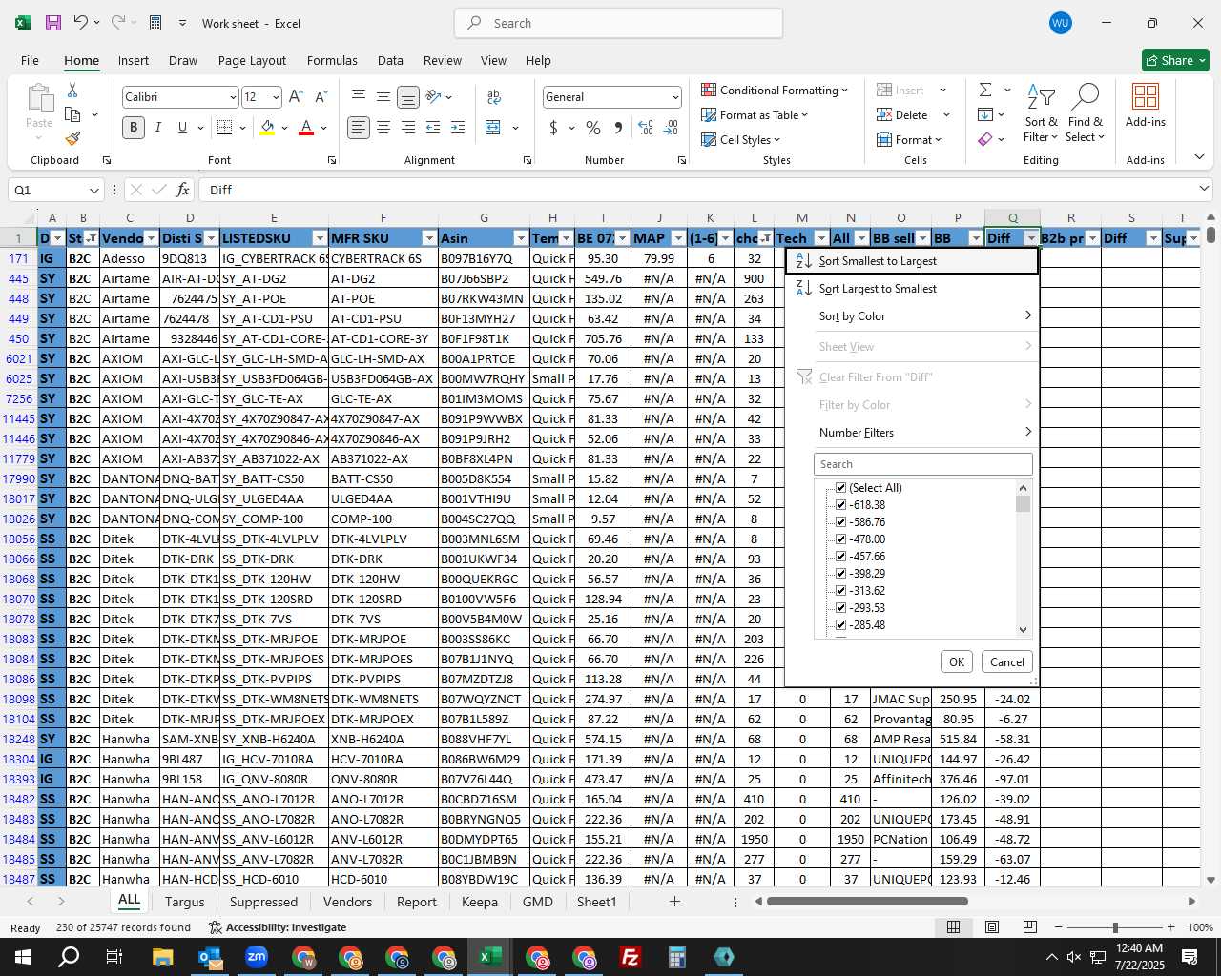The width and height of the screenshot is (1221, 976).
Task: Open the Formulas ribbon tab
Action: [332, 60]
